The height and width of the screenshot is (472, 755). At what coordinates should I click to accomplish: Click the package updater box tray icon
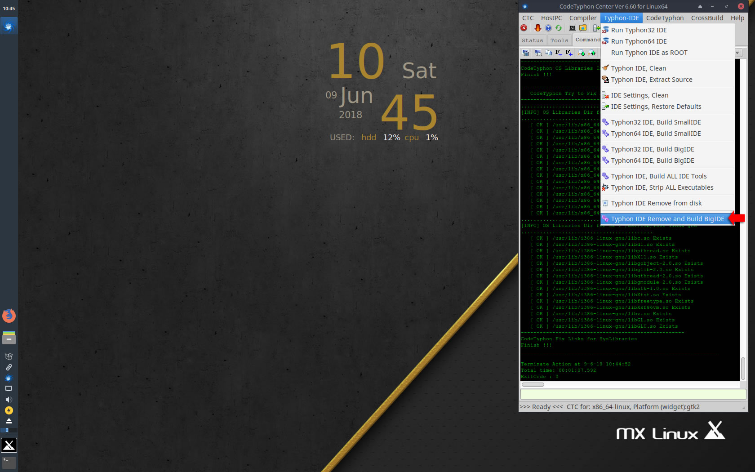9,356
